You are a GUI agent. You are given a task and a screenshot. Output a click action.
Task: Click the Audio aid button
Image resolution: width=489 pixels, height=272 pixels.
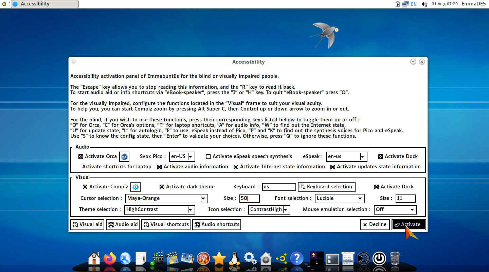123,225
